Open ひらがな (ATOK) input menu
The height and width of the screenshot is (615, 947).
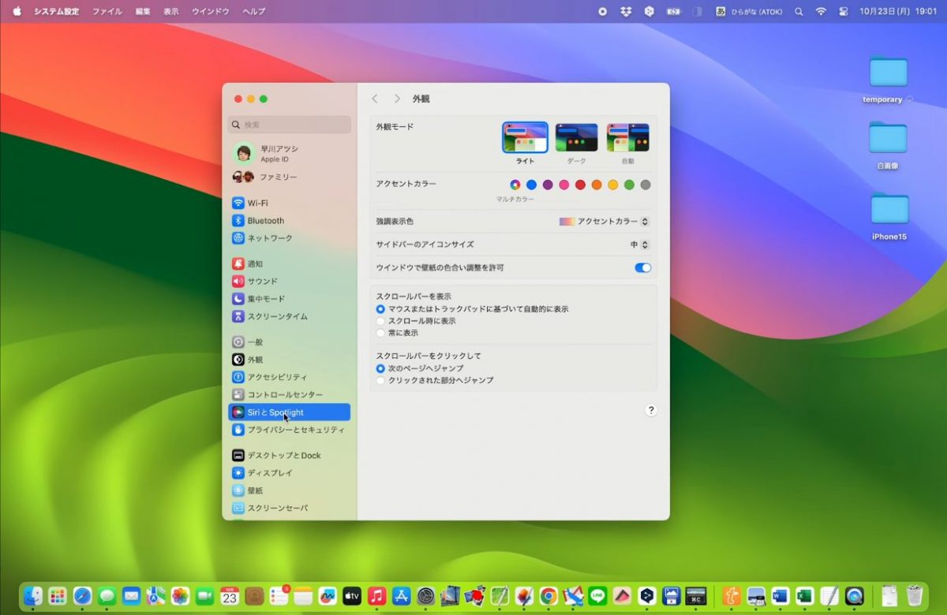(749, 12)
